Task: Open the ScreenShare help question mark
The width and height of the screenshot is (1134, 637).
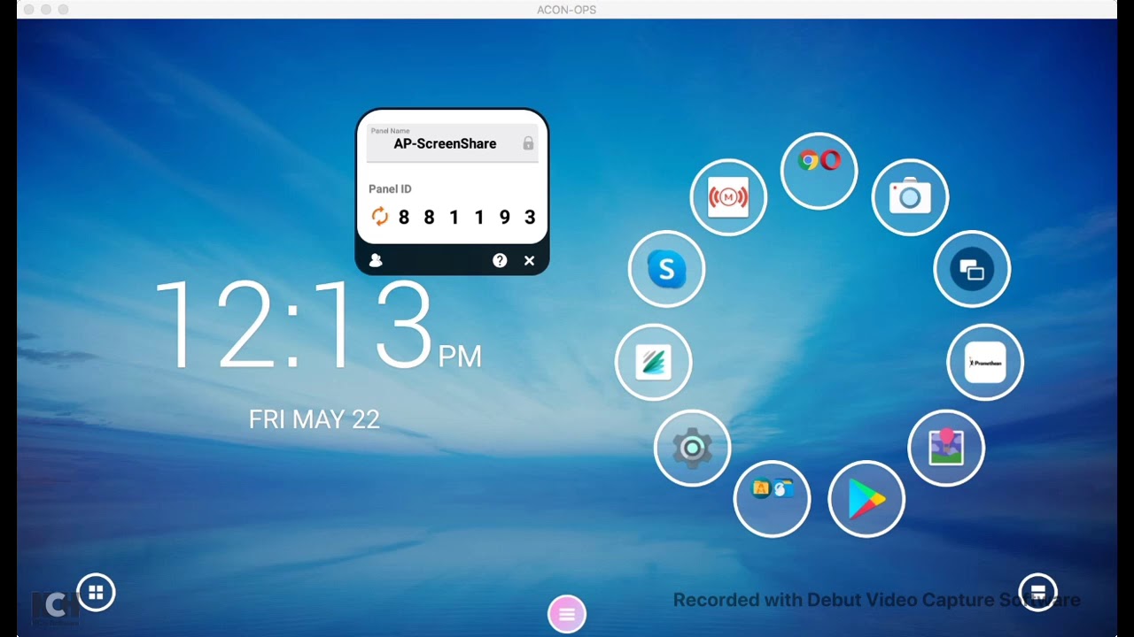Action: (x=500, y=260)
